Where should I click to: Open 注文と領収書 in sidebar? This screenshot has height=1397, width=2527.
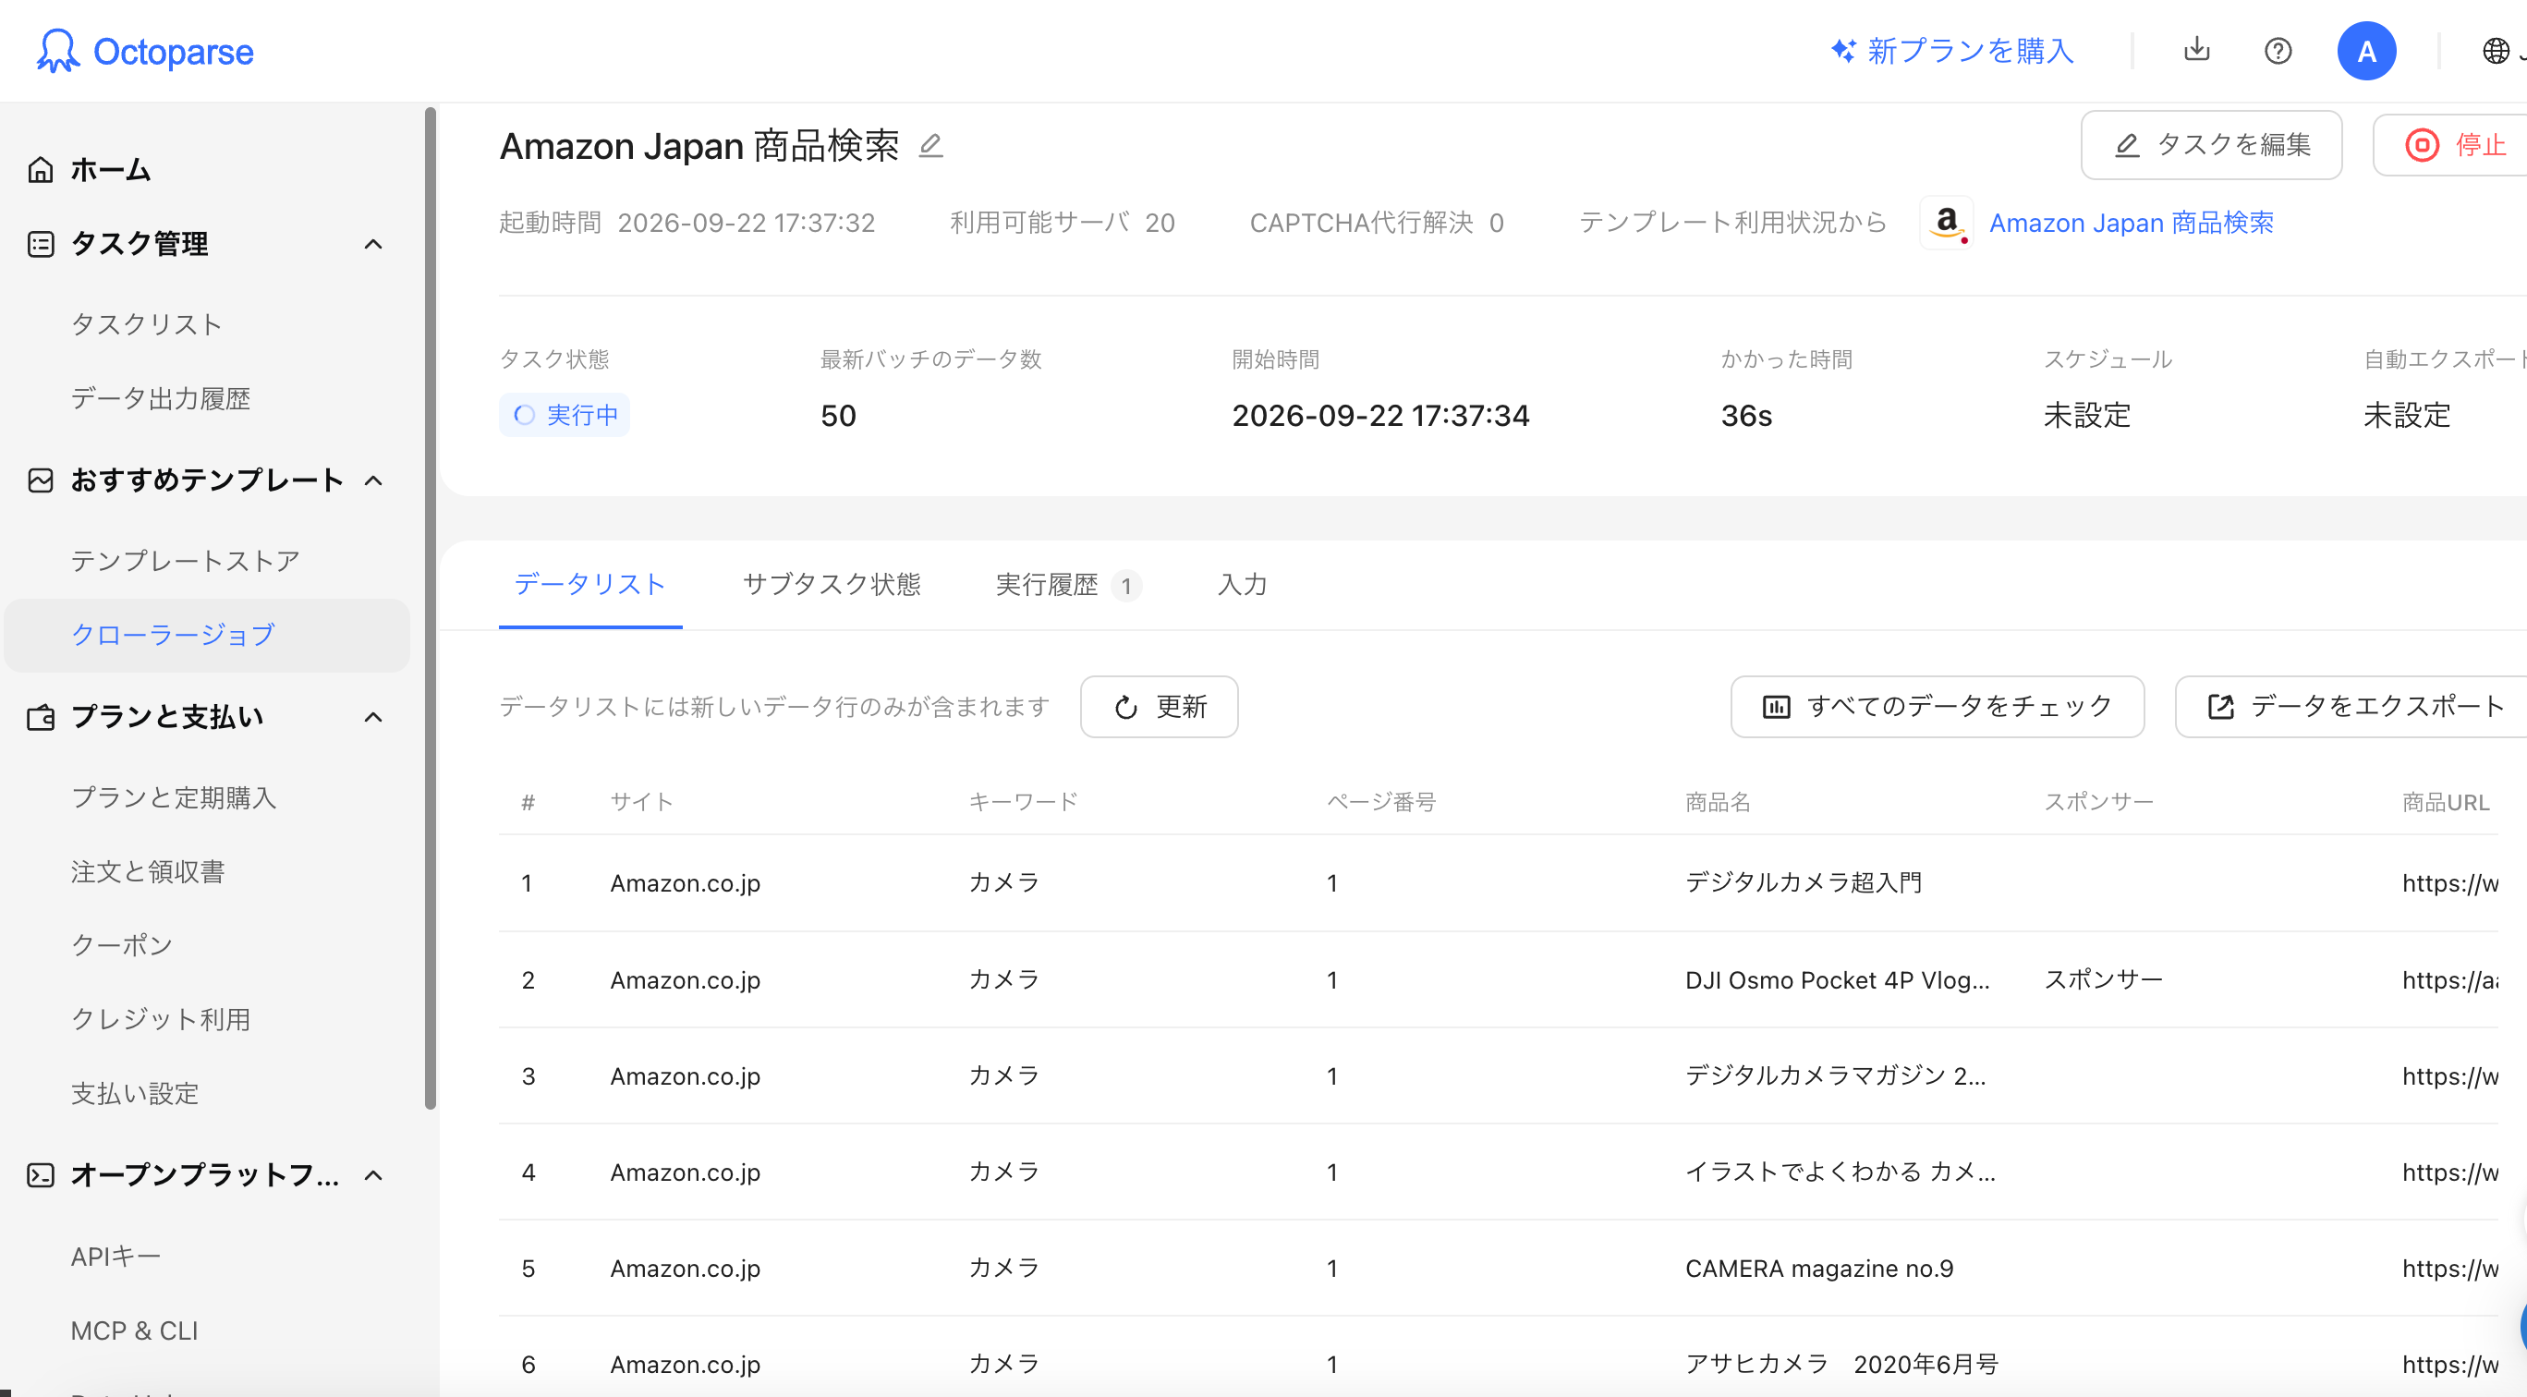147,871
